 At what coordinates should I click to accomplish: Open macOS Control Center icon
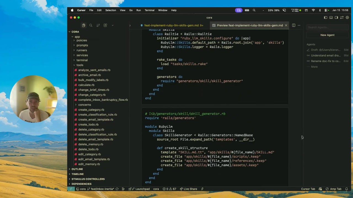click(326, 10)
